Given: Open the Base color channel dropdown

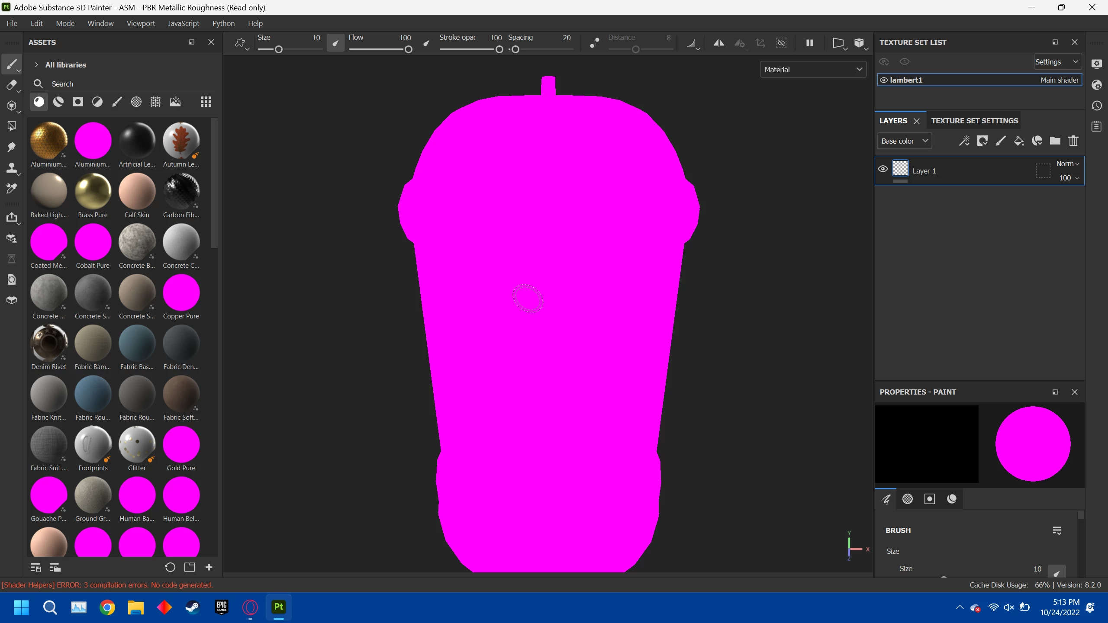Looking at the screenshot, I should point(904,141).
